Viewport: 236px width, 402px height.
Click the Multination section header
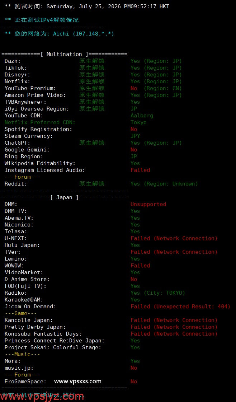click(x=64, y=54)
